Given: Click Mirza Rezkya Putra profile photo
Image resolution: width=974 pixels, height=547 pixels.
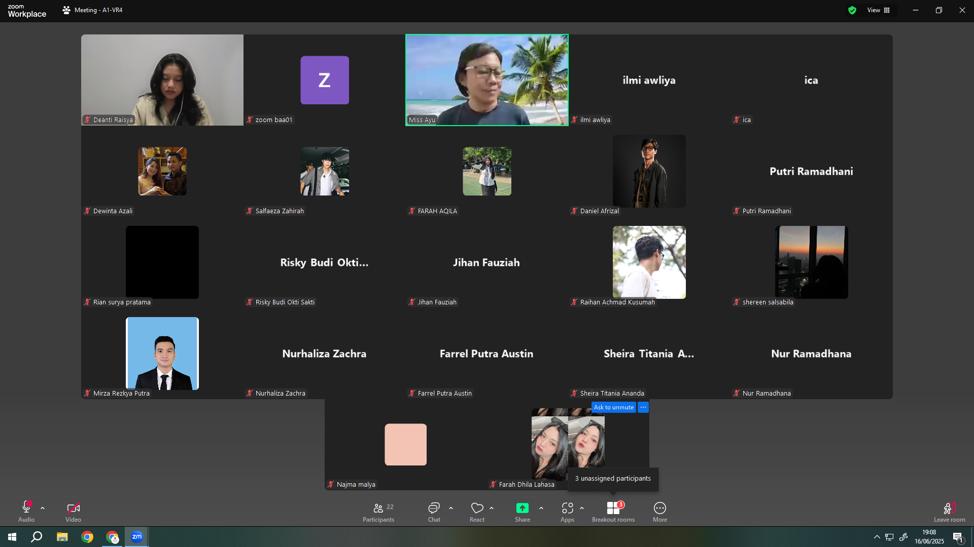Looking at the screenshot, I should click(162, 354).
